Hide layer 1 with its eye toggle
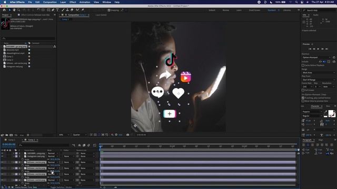Image resolution: width=337 pixels, height=189 pixels. (x=2, y=153)
